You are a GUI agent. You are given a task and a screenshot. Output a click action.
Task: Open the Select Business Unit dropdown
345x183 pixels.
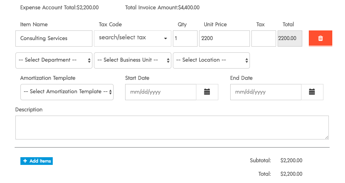[x=132, y=60]
